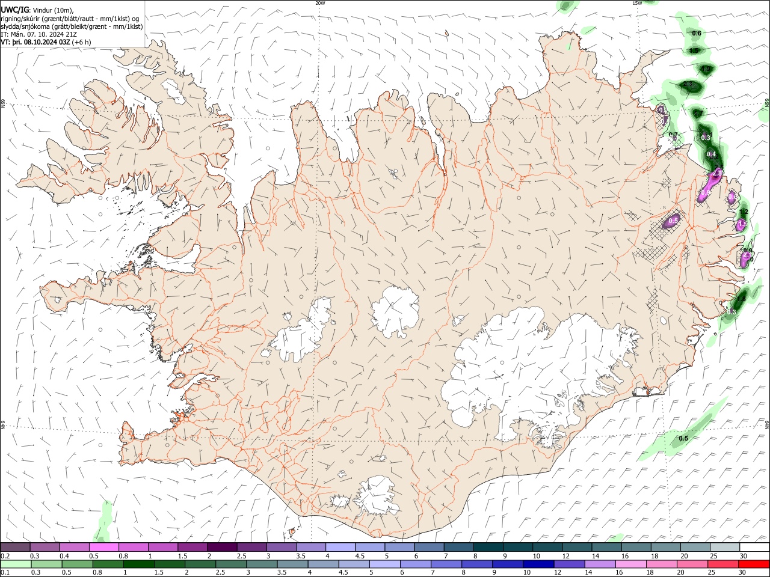The height and width of the screenshot is (577, 770).
Task: Click the '15W' longitude label
Action: (637, 3)
